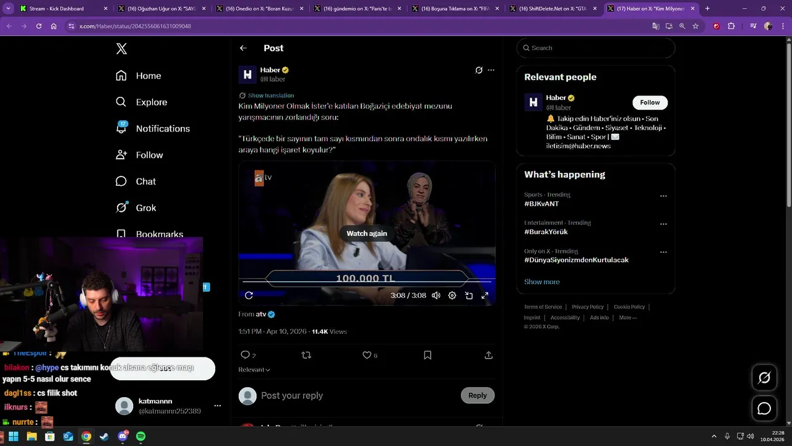Image resolution: width=792 pixels, height=446 pixels.
Task: Bookmark this post
Action: pyautogui.click(x=428, y=355)
